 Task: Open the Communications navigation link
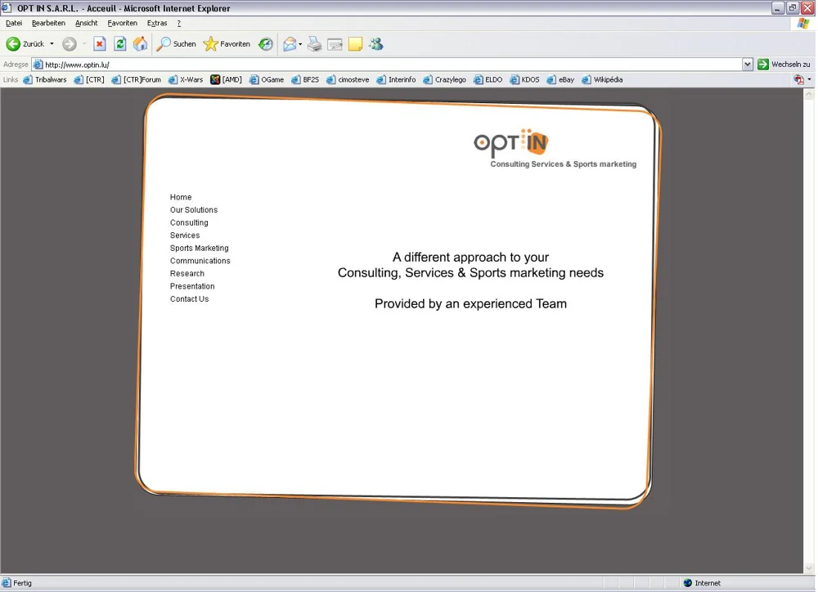point(200,261)
